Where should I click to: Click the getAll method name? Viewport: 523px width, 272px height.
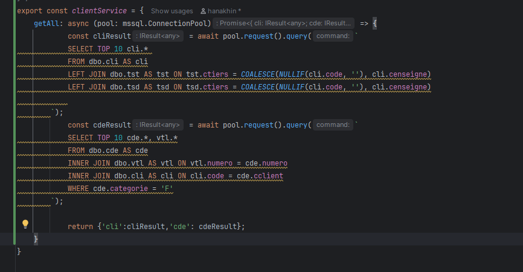coord(47,24)
